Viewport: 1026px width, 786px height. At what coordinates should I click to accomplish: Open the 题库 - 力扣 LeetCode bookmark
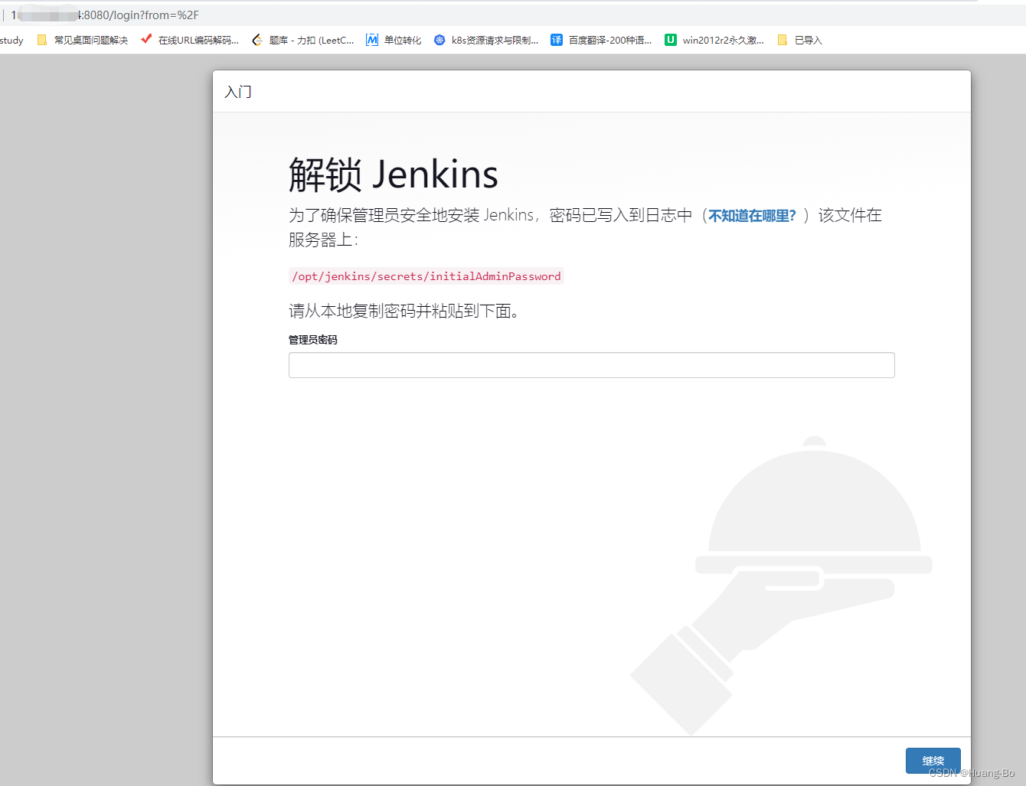click(303, 40)
